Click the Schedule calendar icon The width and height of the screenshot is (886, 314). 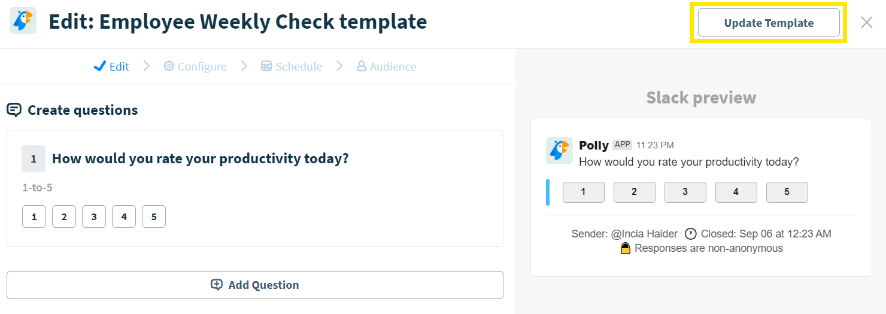[x=266, y=66]
